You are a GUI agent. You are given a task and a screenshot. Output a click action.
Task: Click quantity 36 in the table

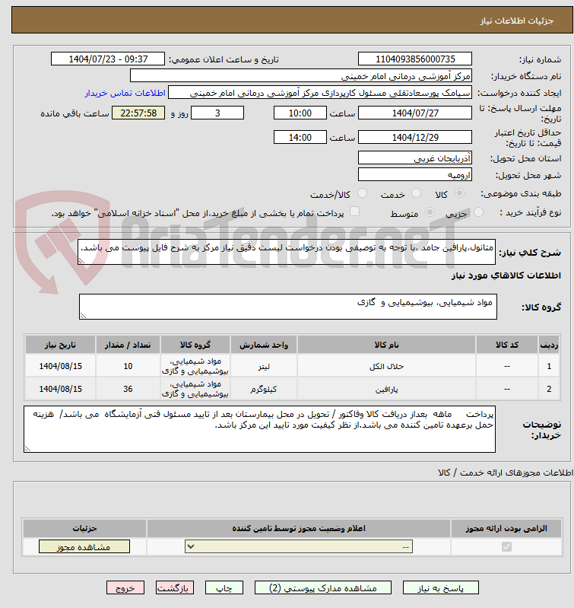(128, 389)
